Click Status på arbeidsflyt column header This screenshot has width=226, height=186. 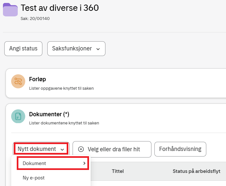(199, 171)
